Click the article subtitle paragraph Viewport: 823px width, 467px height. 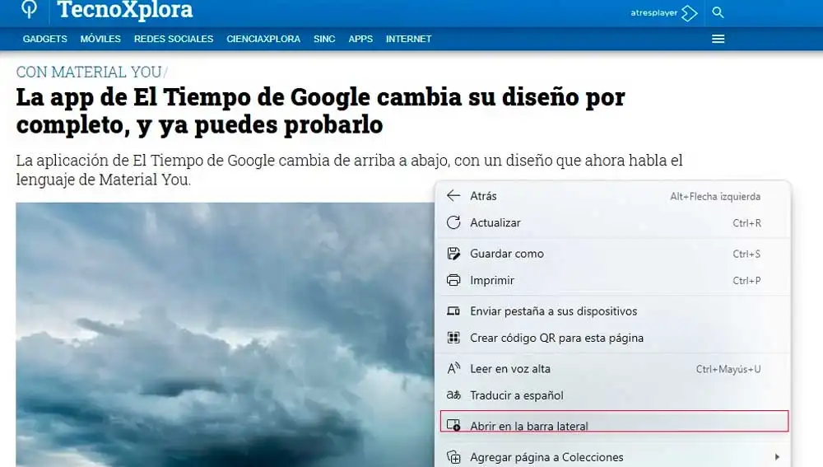pos(349,170)
